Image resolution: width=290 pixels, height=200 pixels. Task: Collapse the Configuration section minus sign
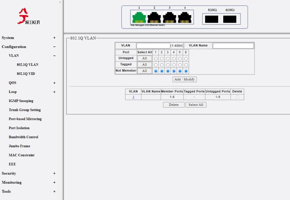point(54,47)
